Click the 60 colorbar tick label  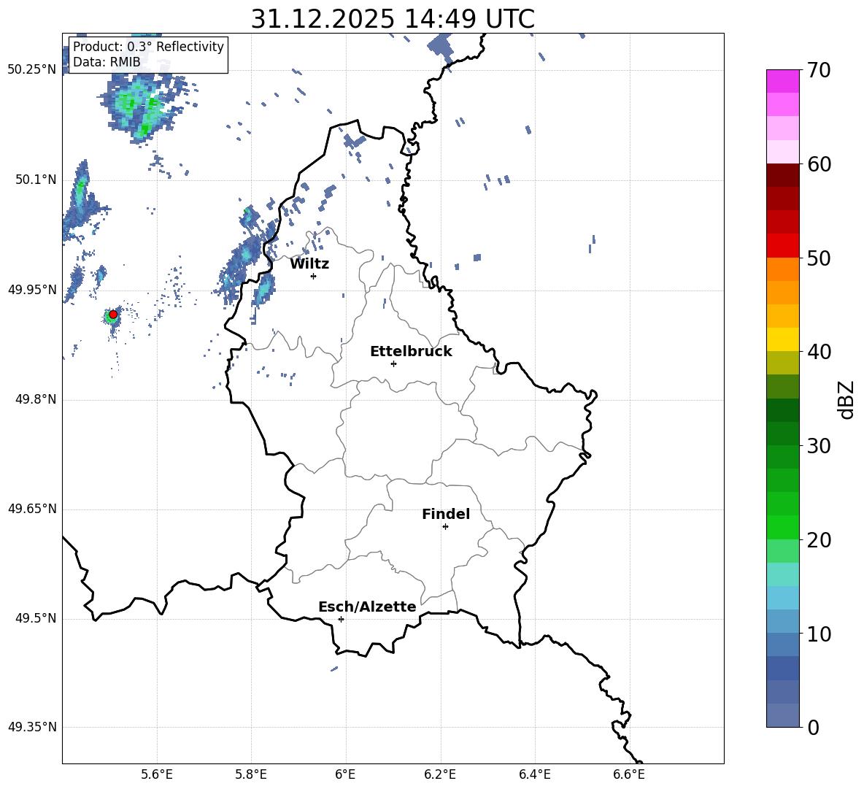point(818,164)
